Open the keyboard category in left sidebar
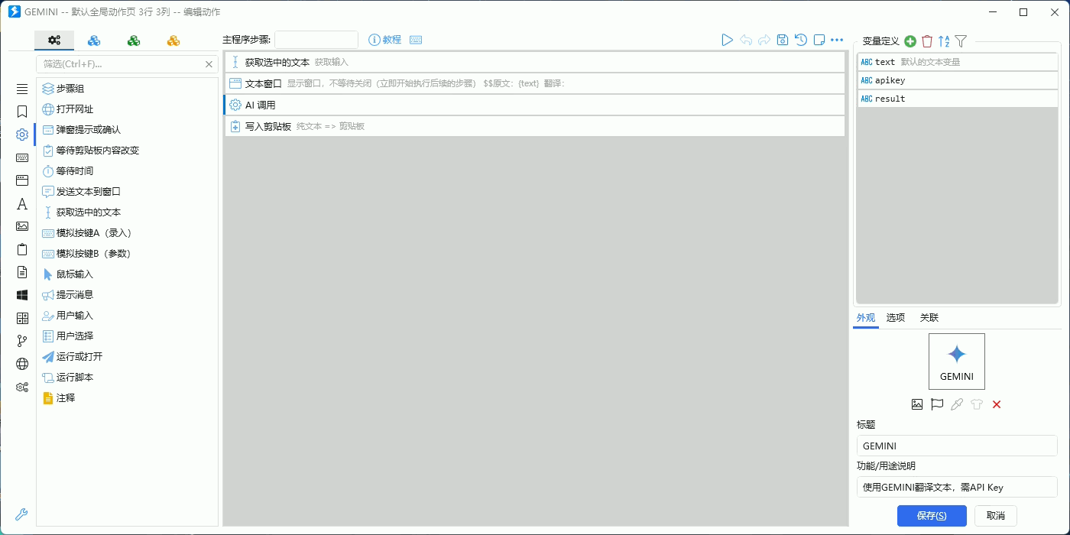The height and width of the screenshot is (535, 1070). 22,157
